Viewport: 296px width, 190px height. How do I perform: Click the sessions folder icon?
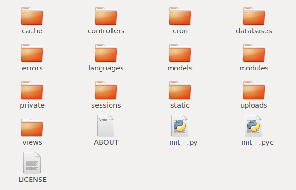106,90
